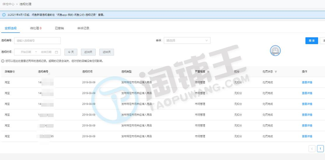This screenshot has width=325, height=160.
Task: Click the calendar icon in date range field
Action: (x=56, y=52)
